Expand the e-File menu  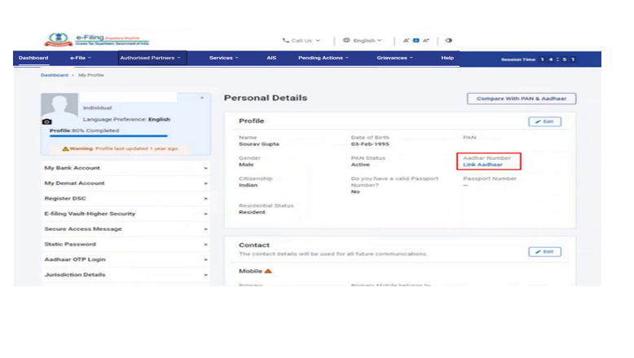80,58
